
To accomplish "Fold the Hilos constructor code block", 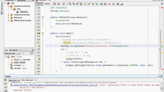I will [x=43, y=17].
